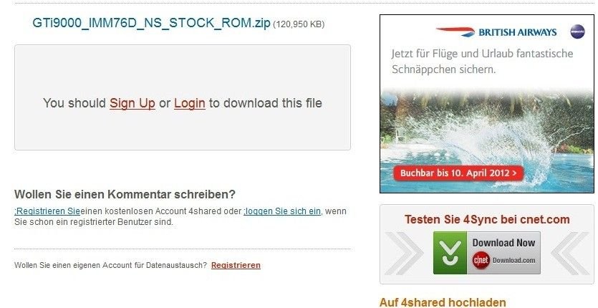Click the 'Download.com' label in banner
Screen dimensions: 598x308
[513, 261]
